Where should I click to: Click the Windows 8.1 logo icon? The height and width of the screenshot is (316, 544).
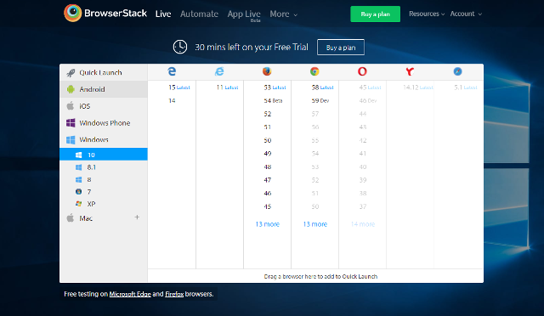click(x=79, y=167)
